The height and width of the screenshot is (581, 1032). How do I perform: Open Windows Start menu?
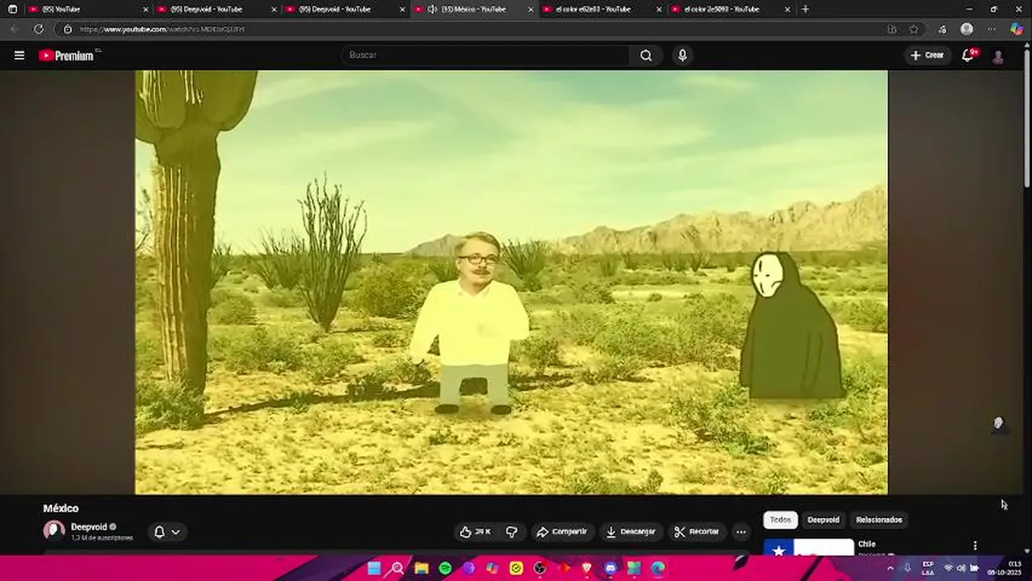click(x=374, y=569)
